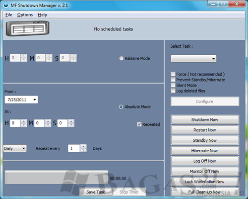Increase Absolute Mode hours with up arrow

pyautogui.click(x=24, y=121)
